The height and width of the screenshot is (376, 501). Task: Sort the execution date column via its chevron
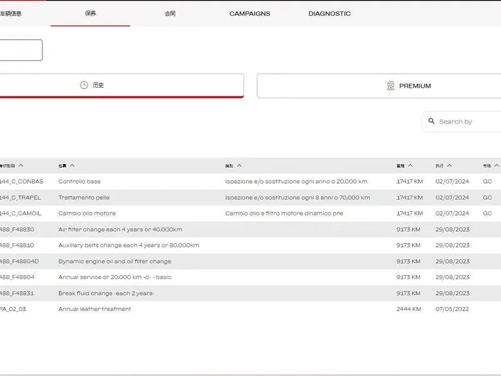pyautogui.click(x=450, y=165)
